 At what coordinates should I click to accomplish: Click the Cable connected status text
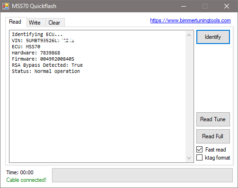pos(26,180)
